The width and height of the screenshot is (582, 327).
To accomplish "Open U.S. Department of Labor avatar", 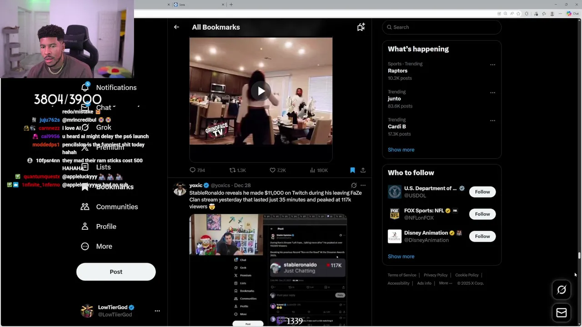I will coord(395,192).
